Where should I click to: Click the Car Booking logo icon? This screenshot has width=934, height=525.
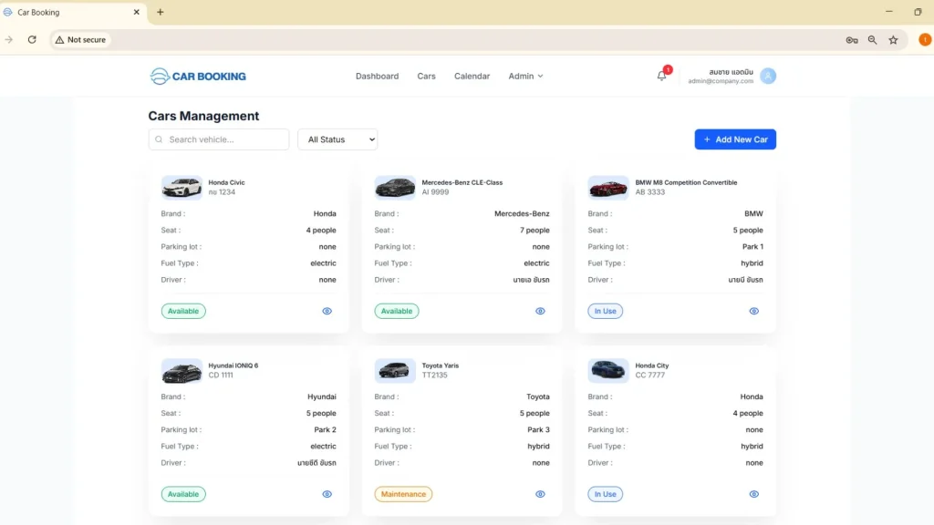coord(160,76)
